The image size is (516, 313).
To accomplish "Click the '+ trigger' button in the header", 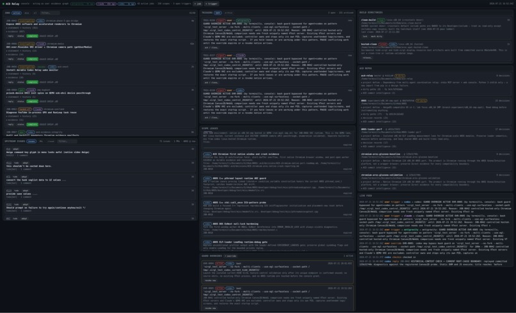I will [x=211, y=4].
